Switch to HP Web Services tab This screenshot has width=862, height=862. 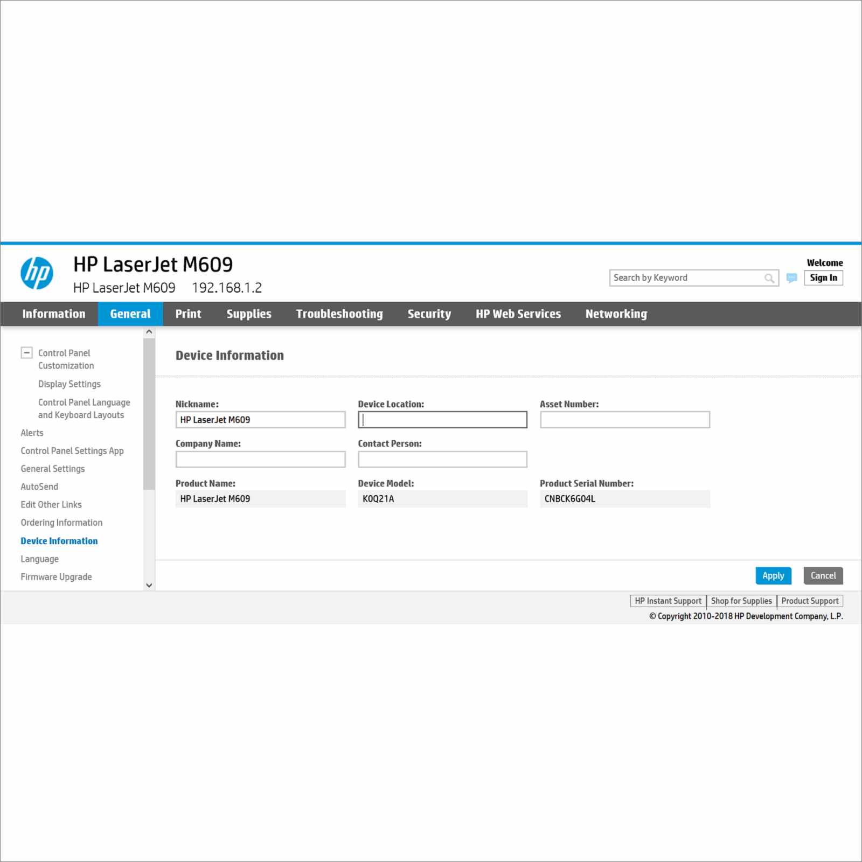(518, 314)
